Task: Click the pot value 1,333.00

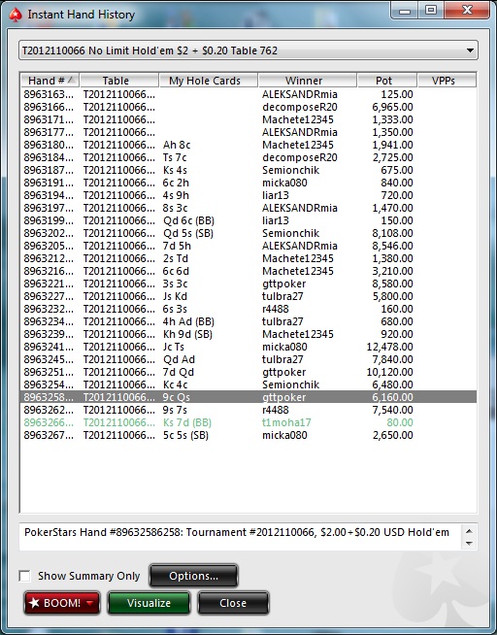Action: pyautogui.click(x=392, y=119)
